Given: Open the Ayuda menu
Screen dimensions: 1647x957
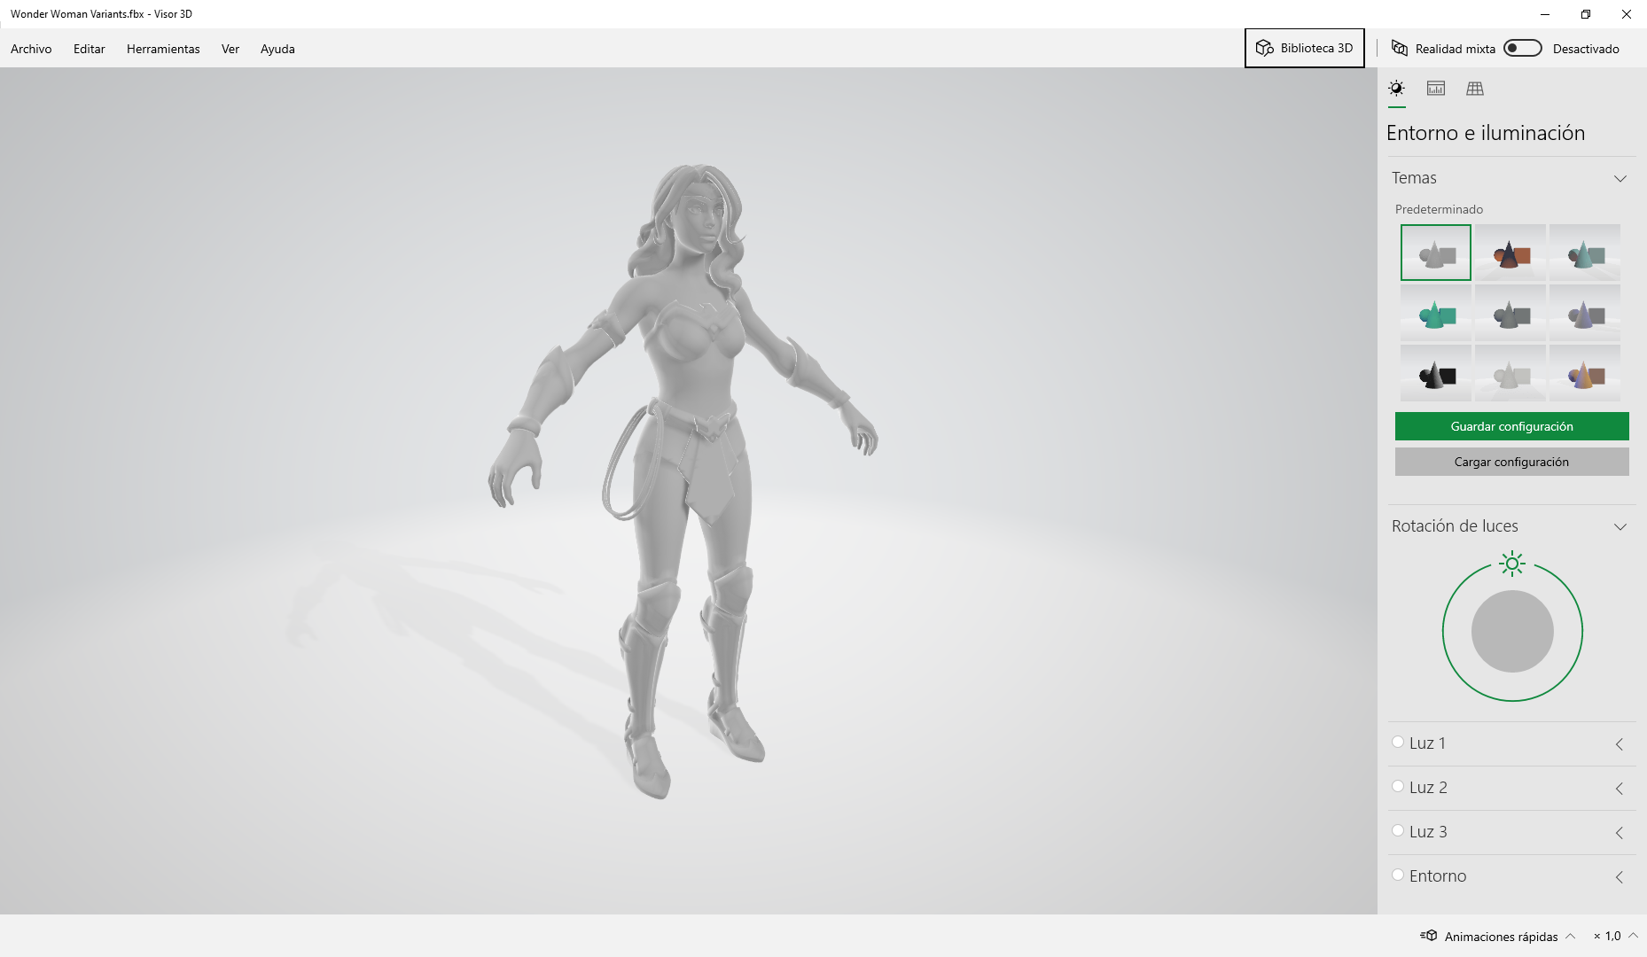Looking at the screenshot, I should tap(277, 49).
